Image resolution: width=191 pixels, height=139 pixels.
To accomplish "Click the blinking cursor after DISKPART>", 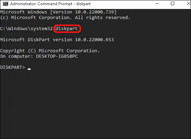I will tap(29, 69).
